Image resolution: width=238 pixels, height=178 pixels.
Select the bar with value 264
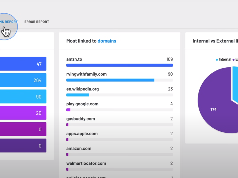tap(23, 80)
